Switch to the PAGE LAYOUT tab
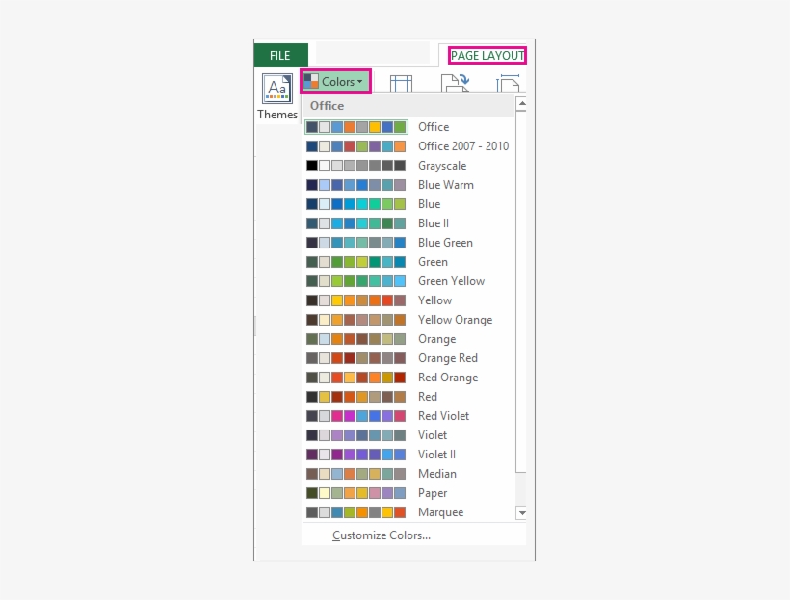Viewport: 790px width, 600px height. click(487, 56)
